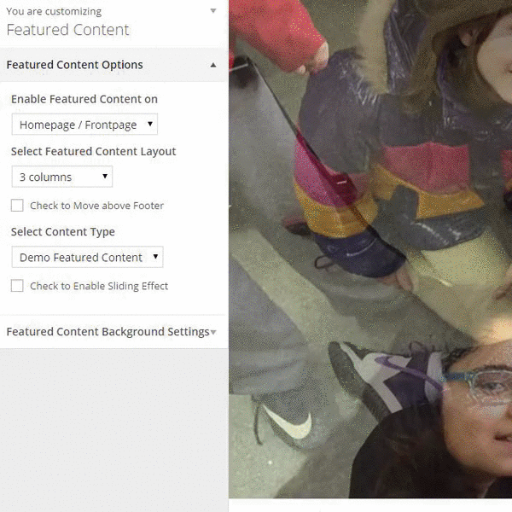Expand the 'You are customizing' header arrow

coord(213,11)
